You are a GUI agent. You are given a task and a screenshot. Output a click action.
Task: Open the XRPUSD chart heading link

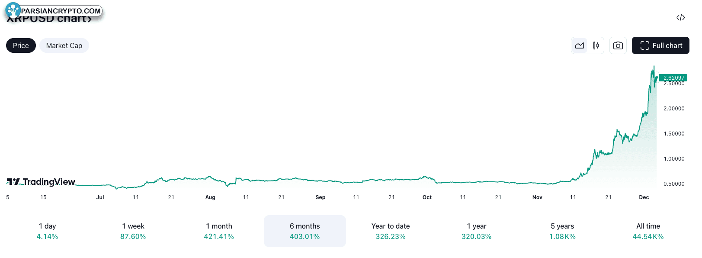(49, 19)
